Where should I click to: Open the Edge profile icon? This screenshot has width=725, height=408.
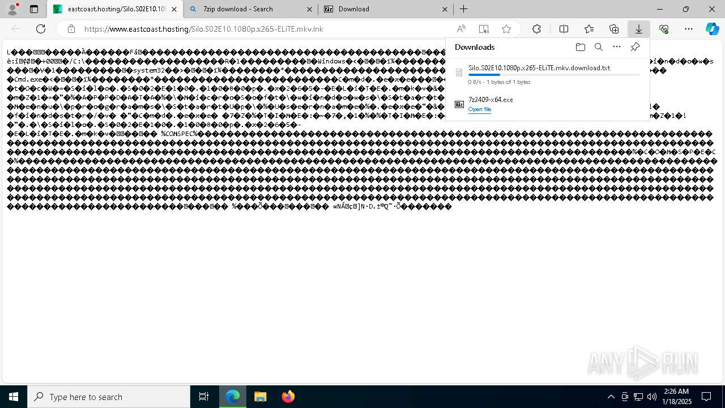pyautogui.click(x=12, y=9)
